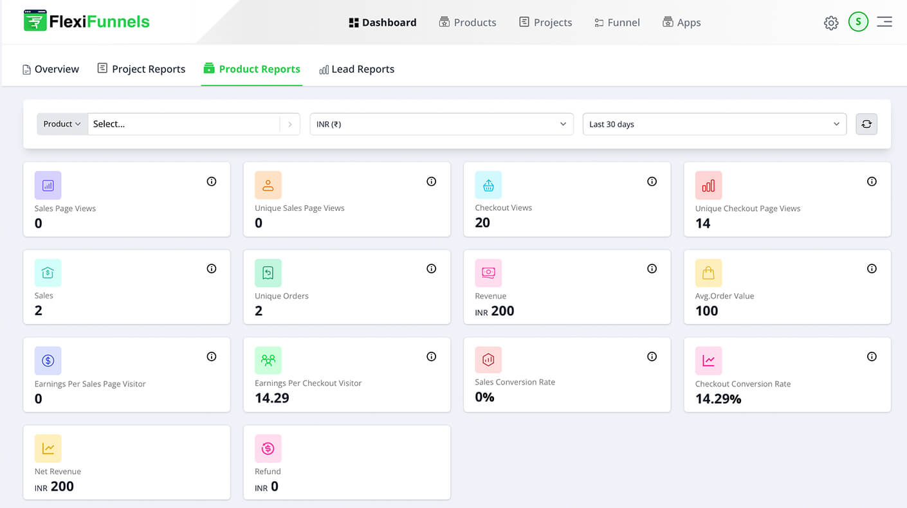The width and height of the screenshot is (907, 508).
Task: Open Products in the top navigation
Action: (468, 23)
